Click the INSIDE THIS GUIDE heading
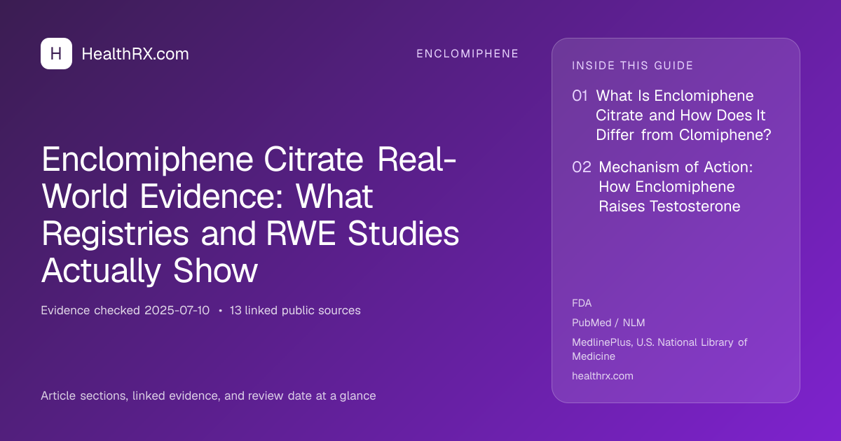 (x=633, y=66)
